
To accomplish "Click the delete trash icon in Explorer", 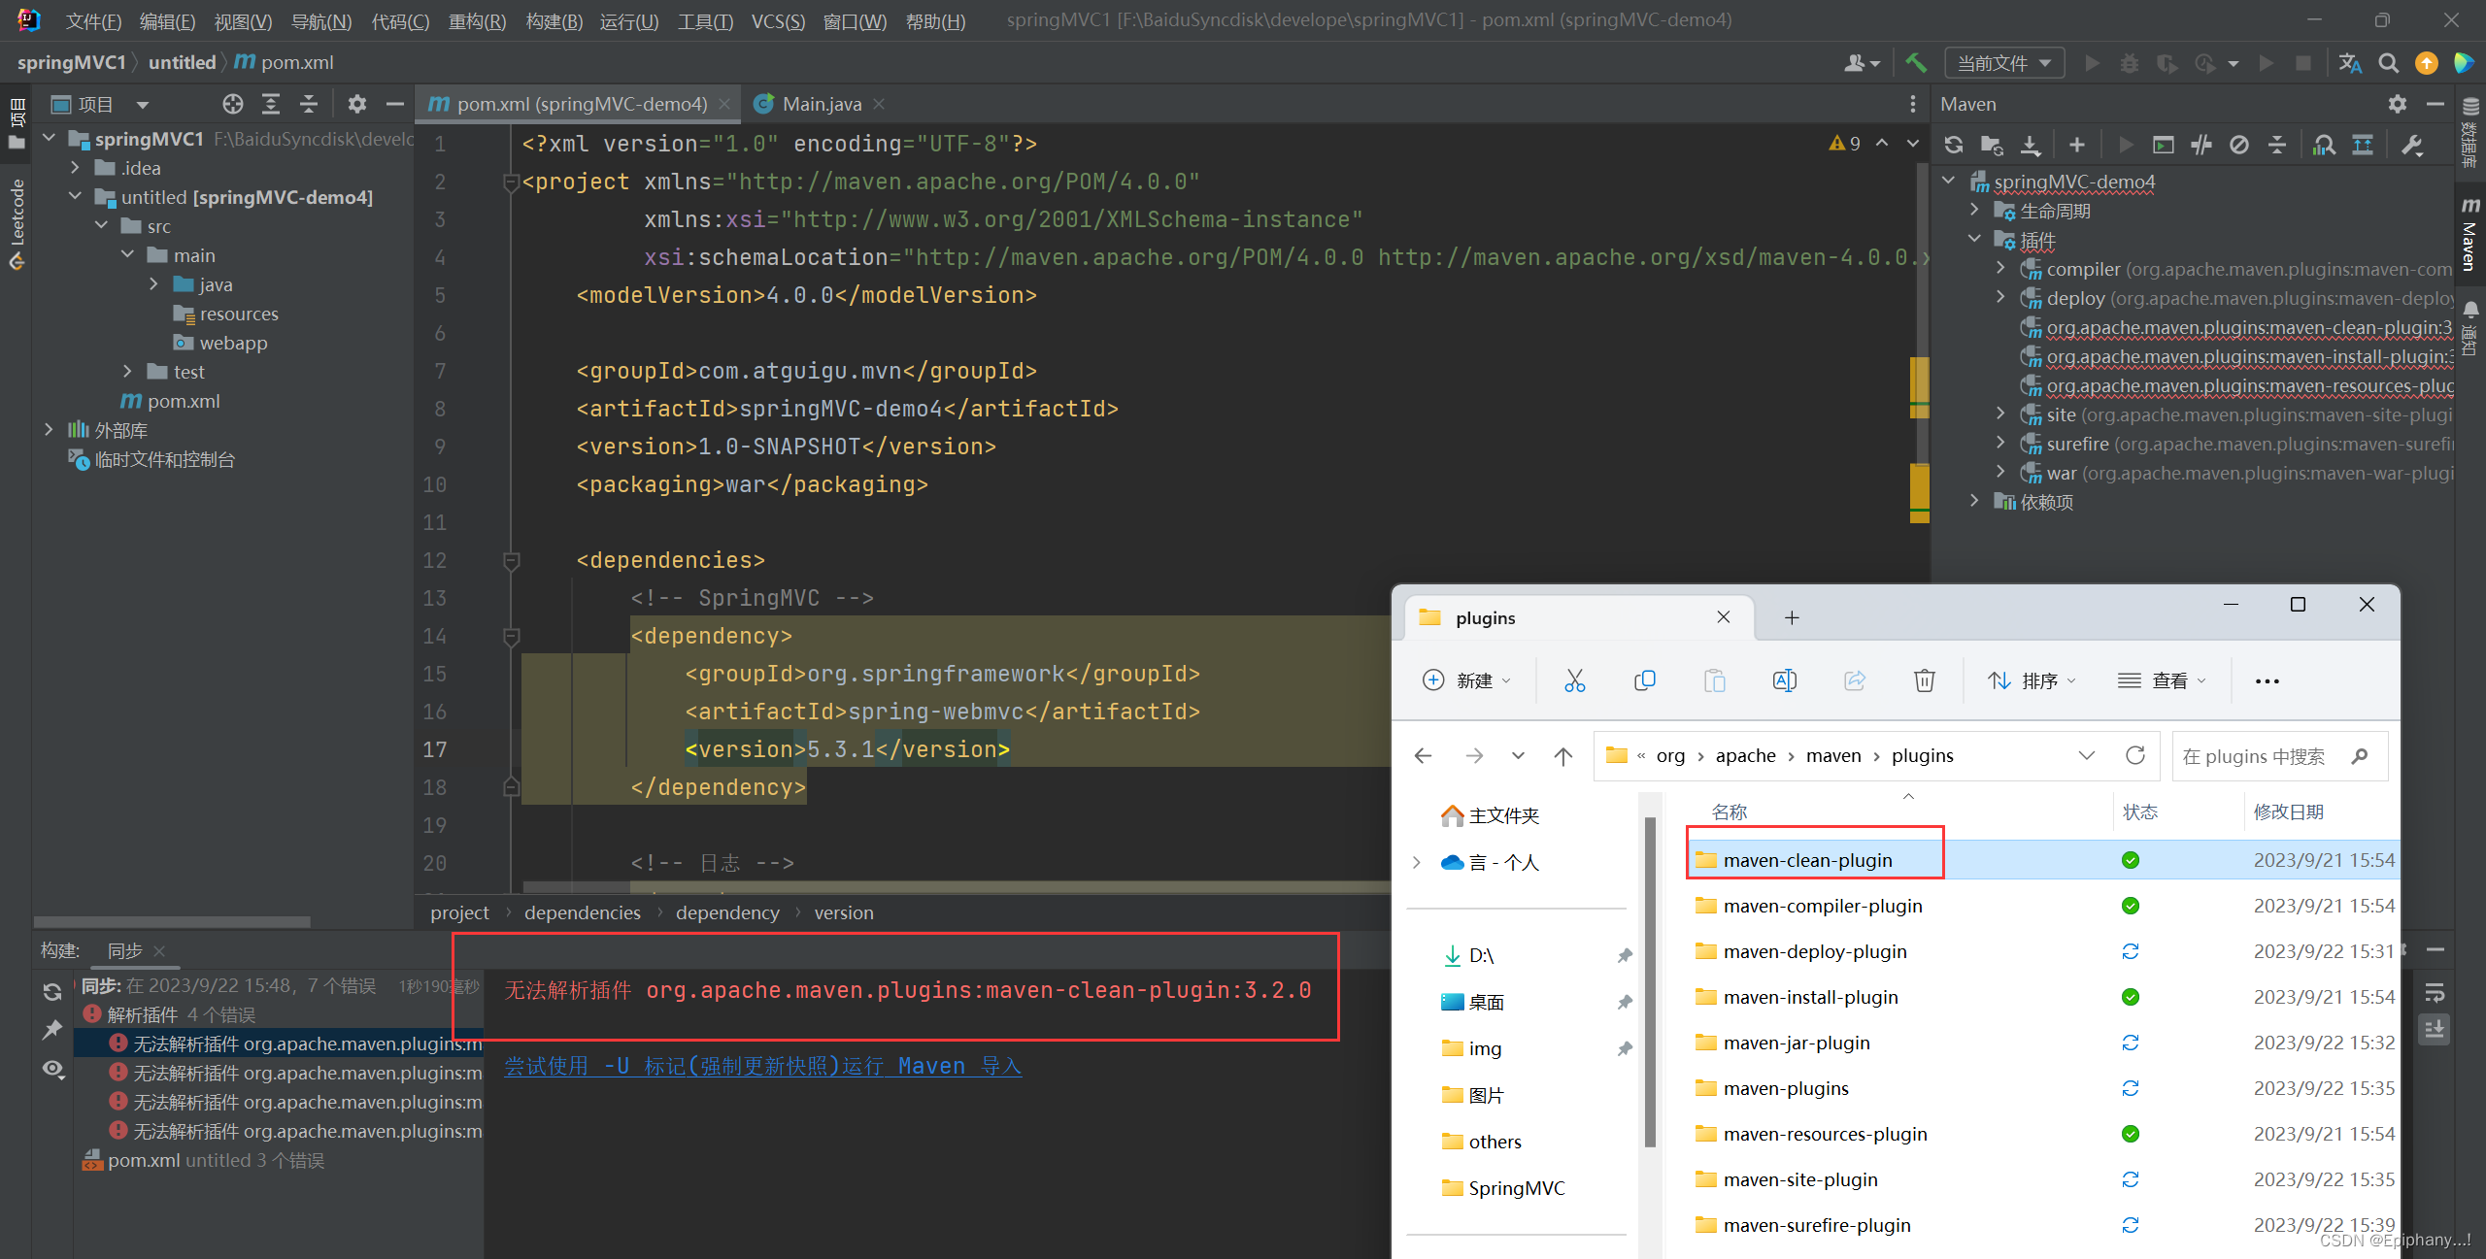I will pos(1924,680).
